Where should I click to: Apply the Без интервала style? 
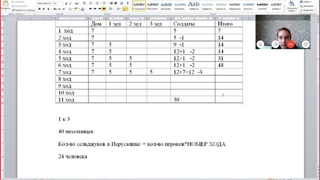pyautogui.click(x=152, y=6)
